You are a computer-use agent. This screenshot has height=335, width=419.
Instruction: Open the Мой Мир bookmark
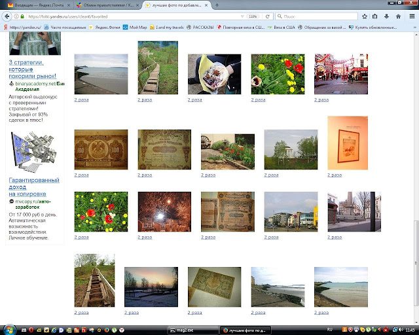[x=135, y=27]
